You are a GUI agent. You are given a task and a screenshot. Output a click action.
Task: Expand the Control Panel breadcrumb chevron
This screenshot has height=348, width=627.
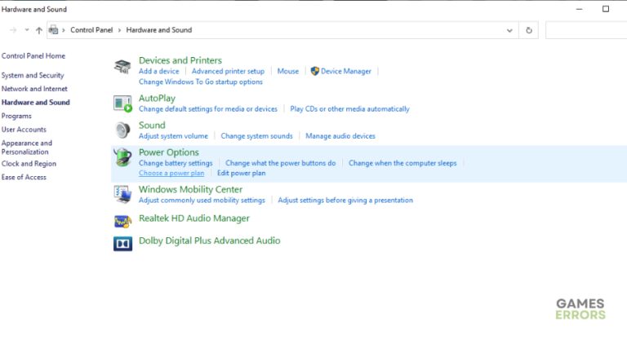click(x=120, y=30)
